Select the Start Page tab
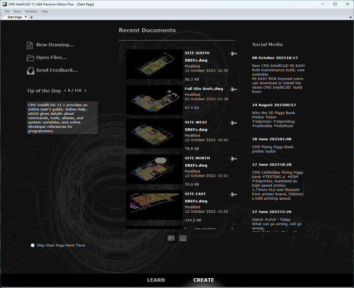Image resolution: width=354 pixels, height=288 pixels. pyautogui.click(x=15, y=17)
